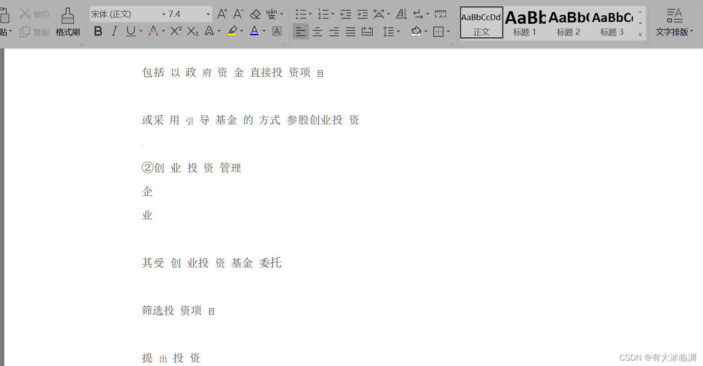Open the highlight color dropdown arrow
This screenshot has height=366, width=703.
(242, 31)
